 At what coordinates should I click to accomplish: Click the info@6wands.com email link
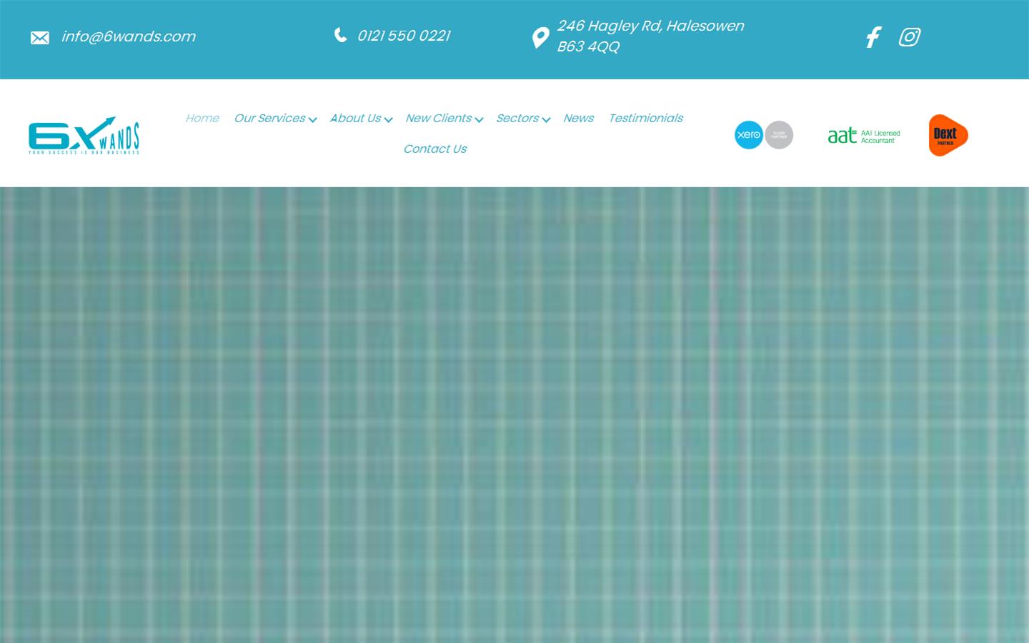tap(129, 36)
